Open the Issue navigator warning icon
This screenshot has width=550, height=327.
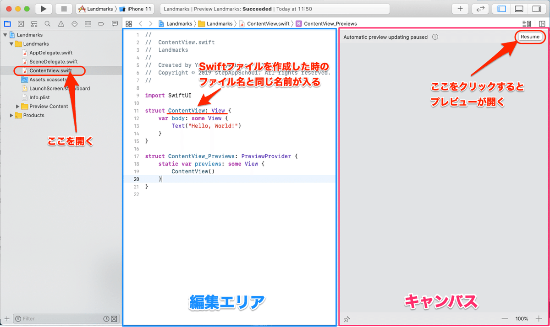point(61,23)
